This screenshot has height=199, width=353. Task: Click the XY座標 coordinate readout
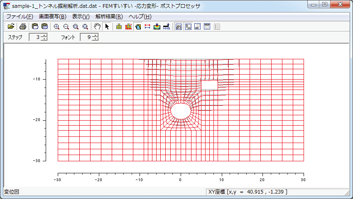[x=248, y=192]
